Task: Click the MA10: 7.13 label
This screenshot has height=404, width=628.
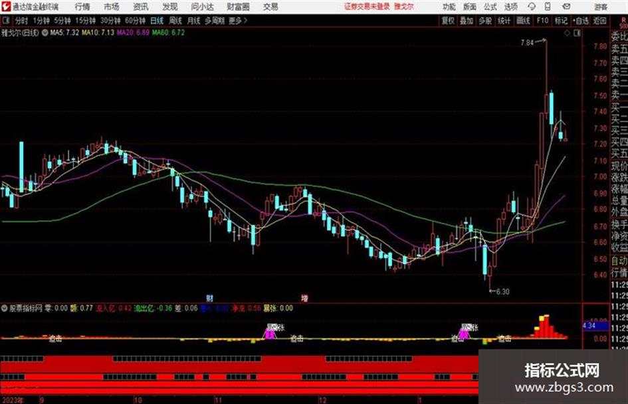Action: point(98,33)
